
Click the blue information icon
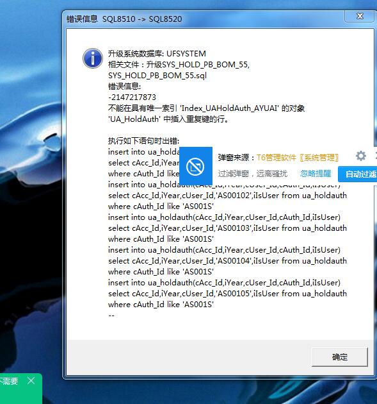pyautogui.click(x=93, y=58)
